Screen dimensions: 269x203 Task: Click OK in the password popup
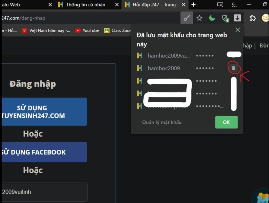pos(226,122)
